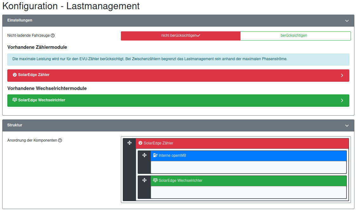Click the 'Vorhandene Zählermodule' heading
Screen dimensions: 356x210
click(37, 47)
